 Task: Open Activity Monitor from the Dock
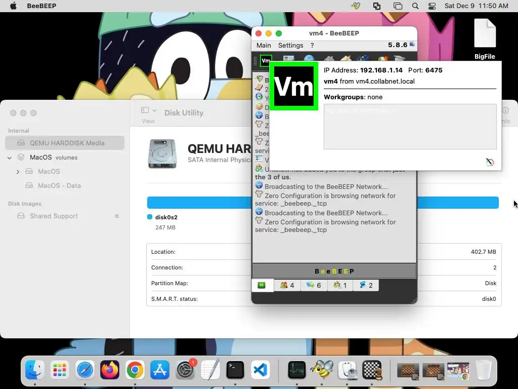(x=296, y=369)
